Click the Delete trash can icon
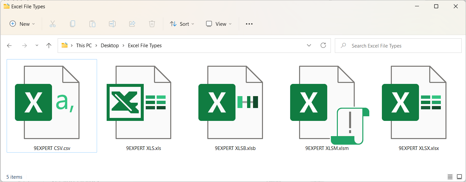Viewport: 466px width, 182px height. click(x=152, y=24)
